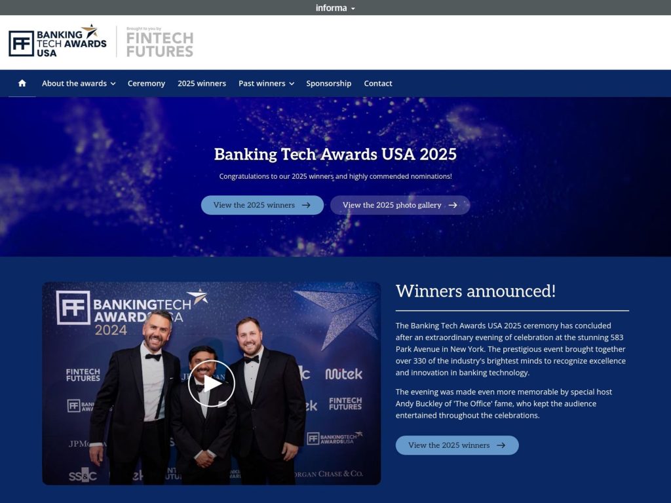Image resolution: width=671 pixels, height=503 pixels.
Task: Click the arrow icon on photo gallery button
Action: (x=453, y=205)
